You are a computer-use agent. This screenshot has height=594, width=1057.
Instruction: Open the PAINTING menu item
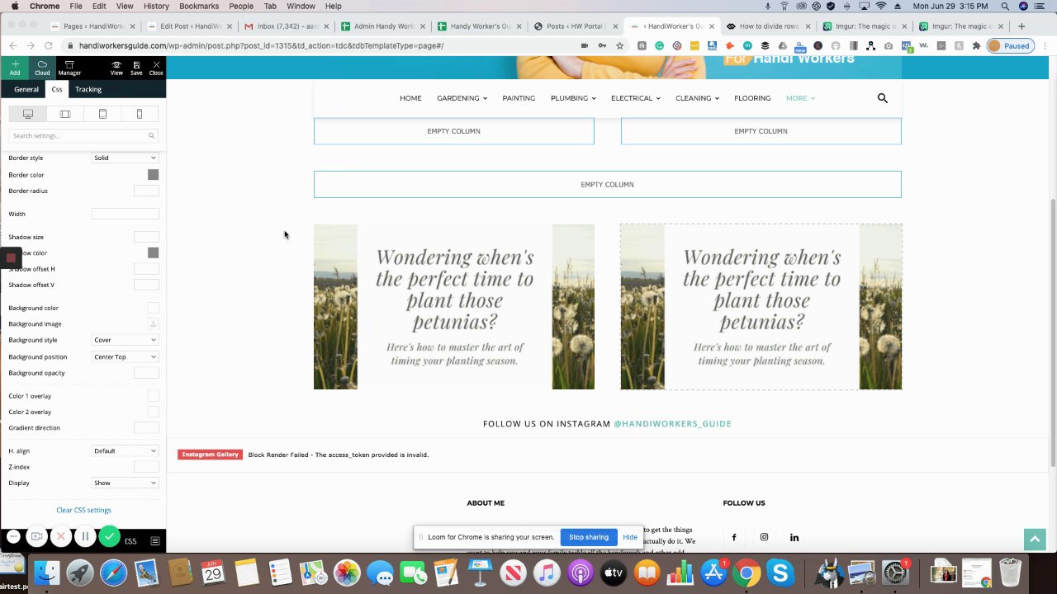(x=519, y=98)
